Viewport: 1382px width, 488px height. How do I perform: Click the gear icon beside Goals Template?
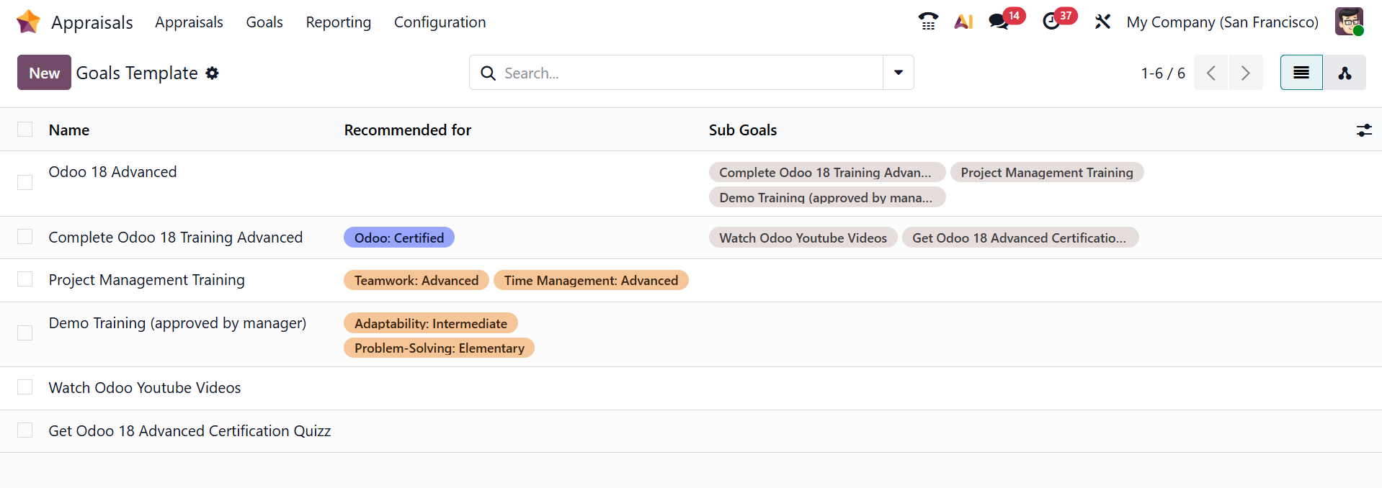[x=212, y=73]
